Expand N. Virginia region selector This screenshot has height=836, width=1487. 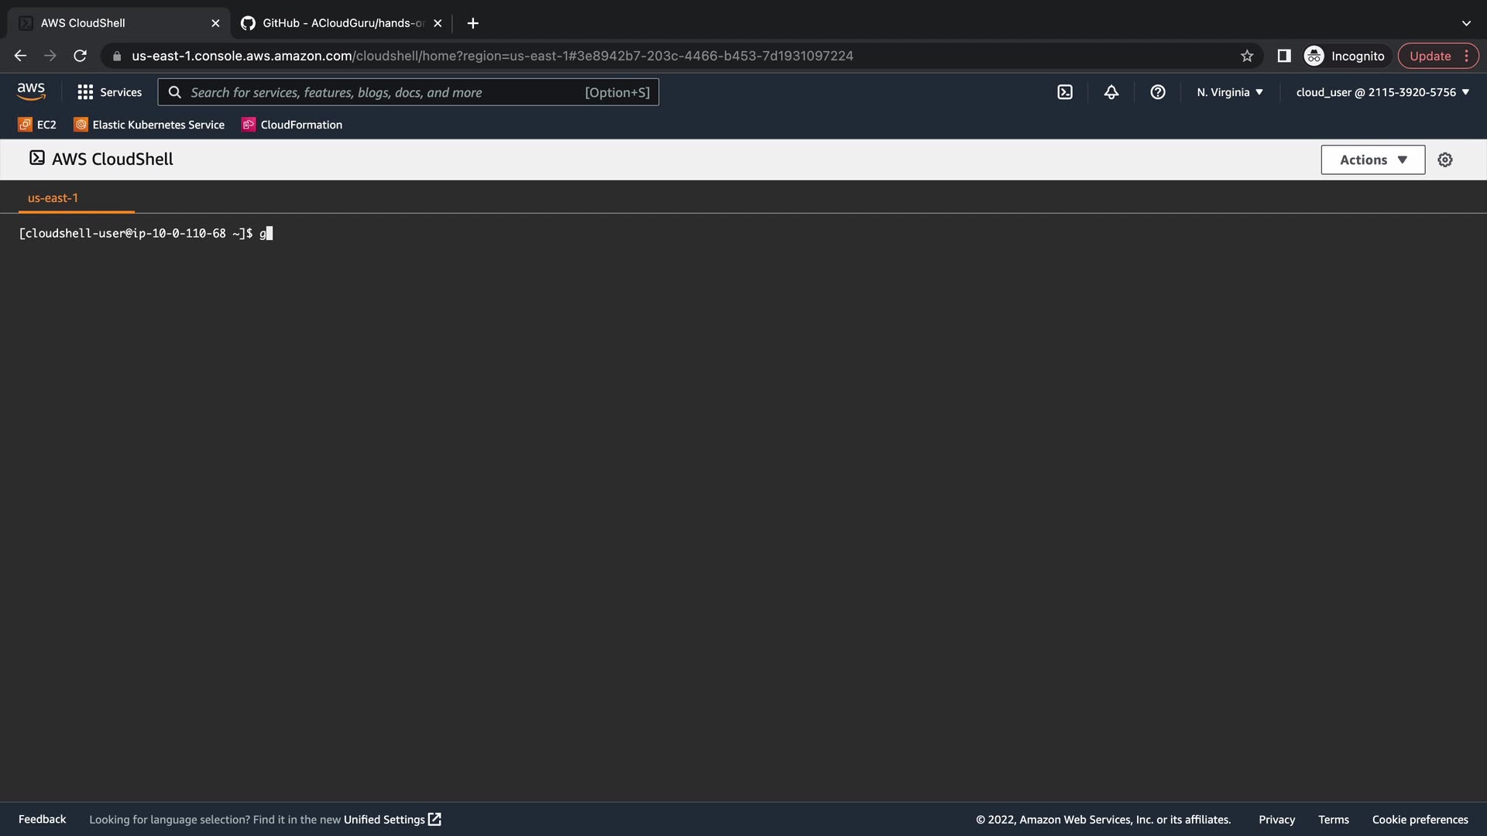[1230, 92]
